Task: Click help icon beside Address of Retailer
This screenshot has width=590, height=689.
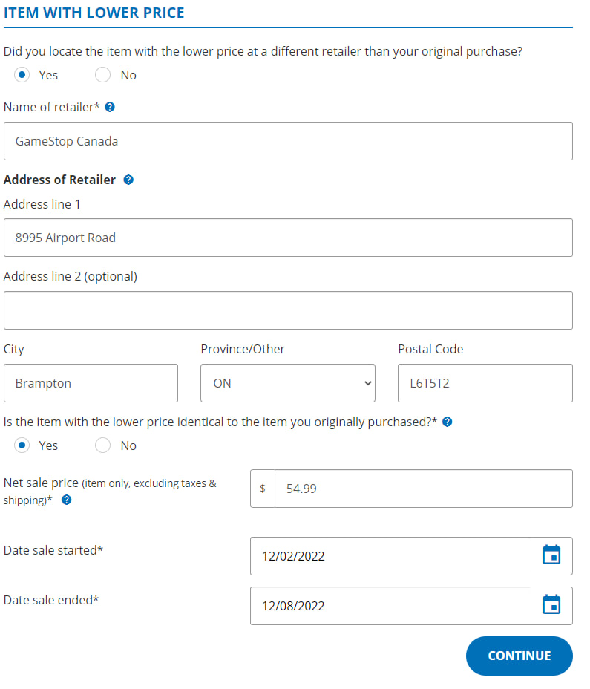Action: (x=128, y=180)
